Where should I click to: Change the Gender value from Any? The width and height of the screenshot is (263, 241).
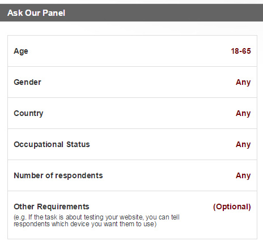243,82
